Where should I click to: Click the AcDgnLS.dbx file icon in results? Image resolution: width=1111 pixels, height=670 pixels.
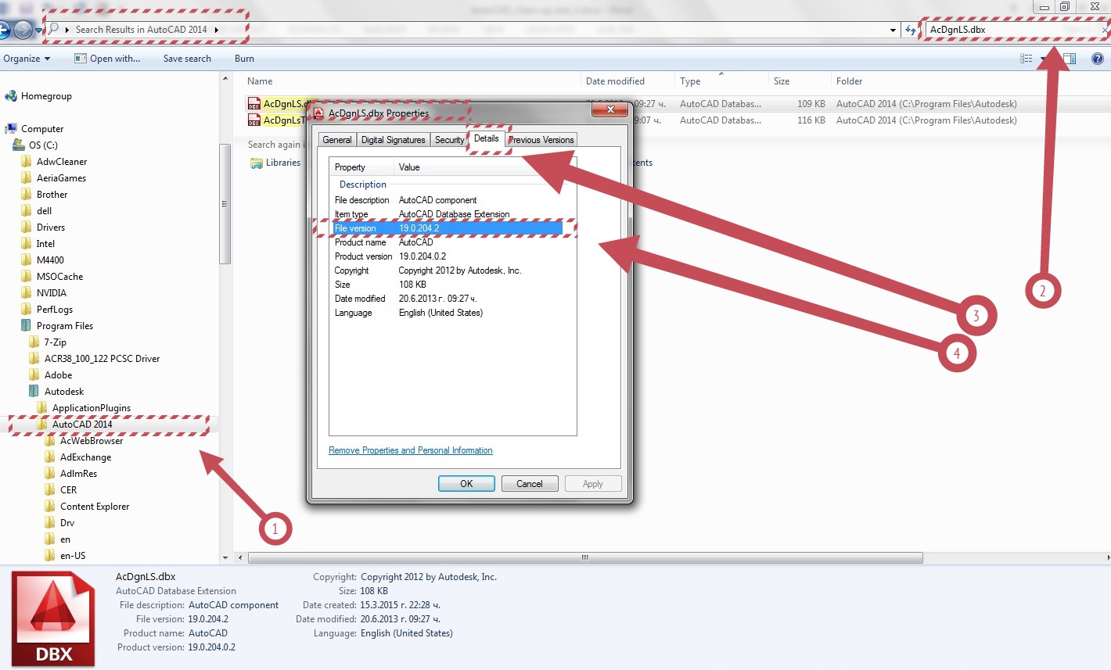click(254, 104)
